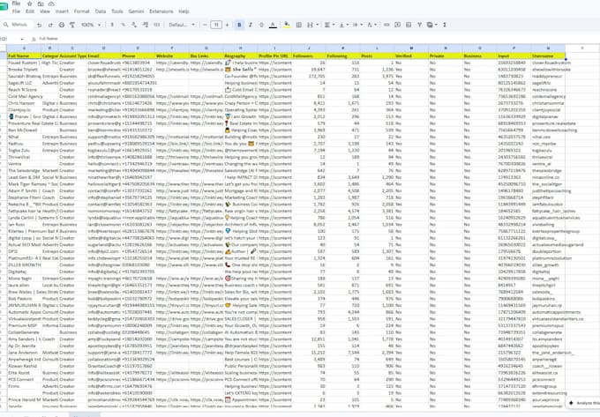
Task: Open the File menu
Action: (x=16, y=11)
